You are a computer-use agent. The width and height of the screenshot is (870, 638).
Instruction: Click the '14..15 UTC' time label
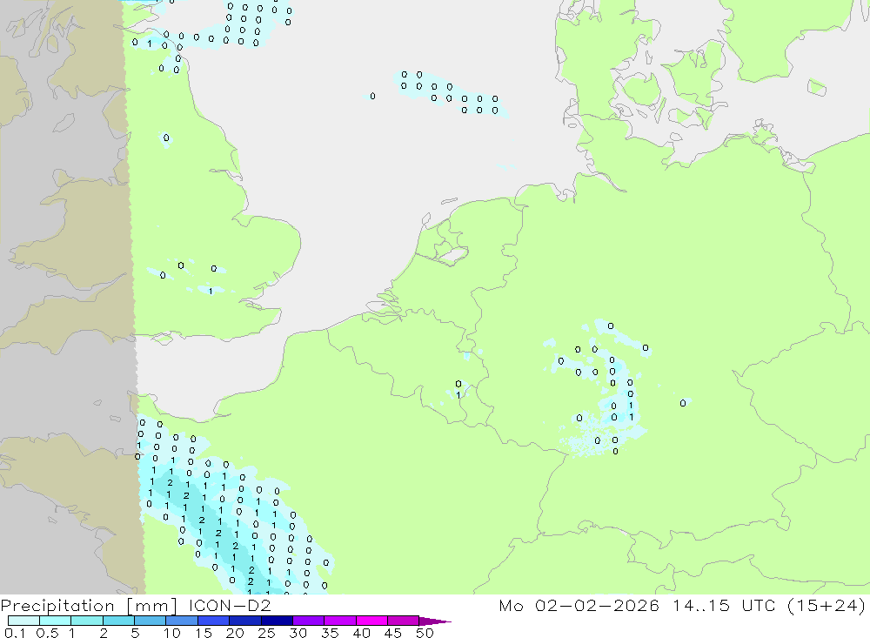pyautogui.click(x=724, y=605)
